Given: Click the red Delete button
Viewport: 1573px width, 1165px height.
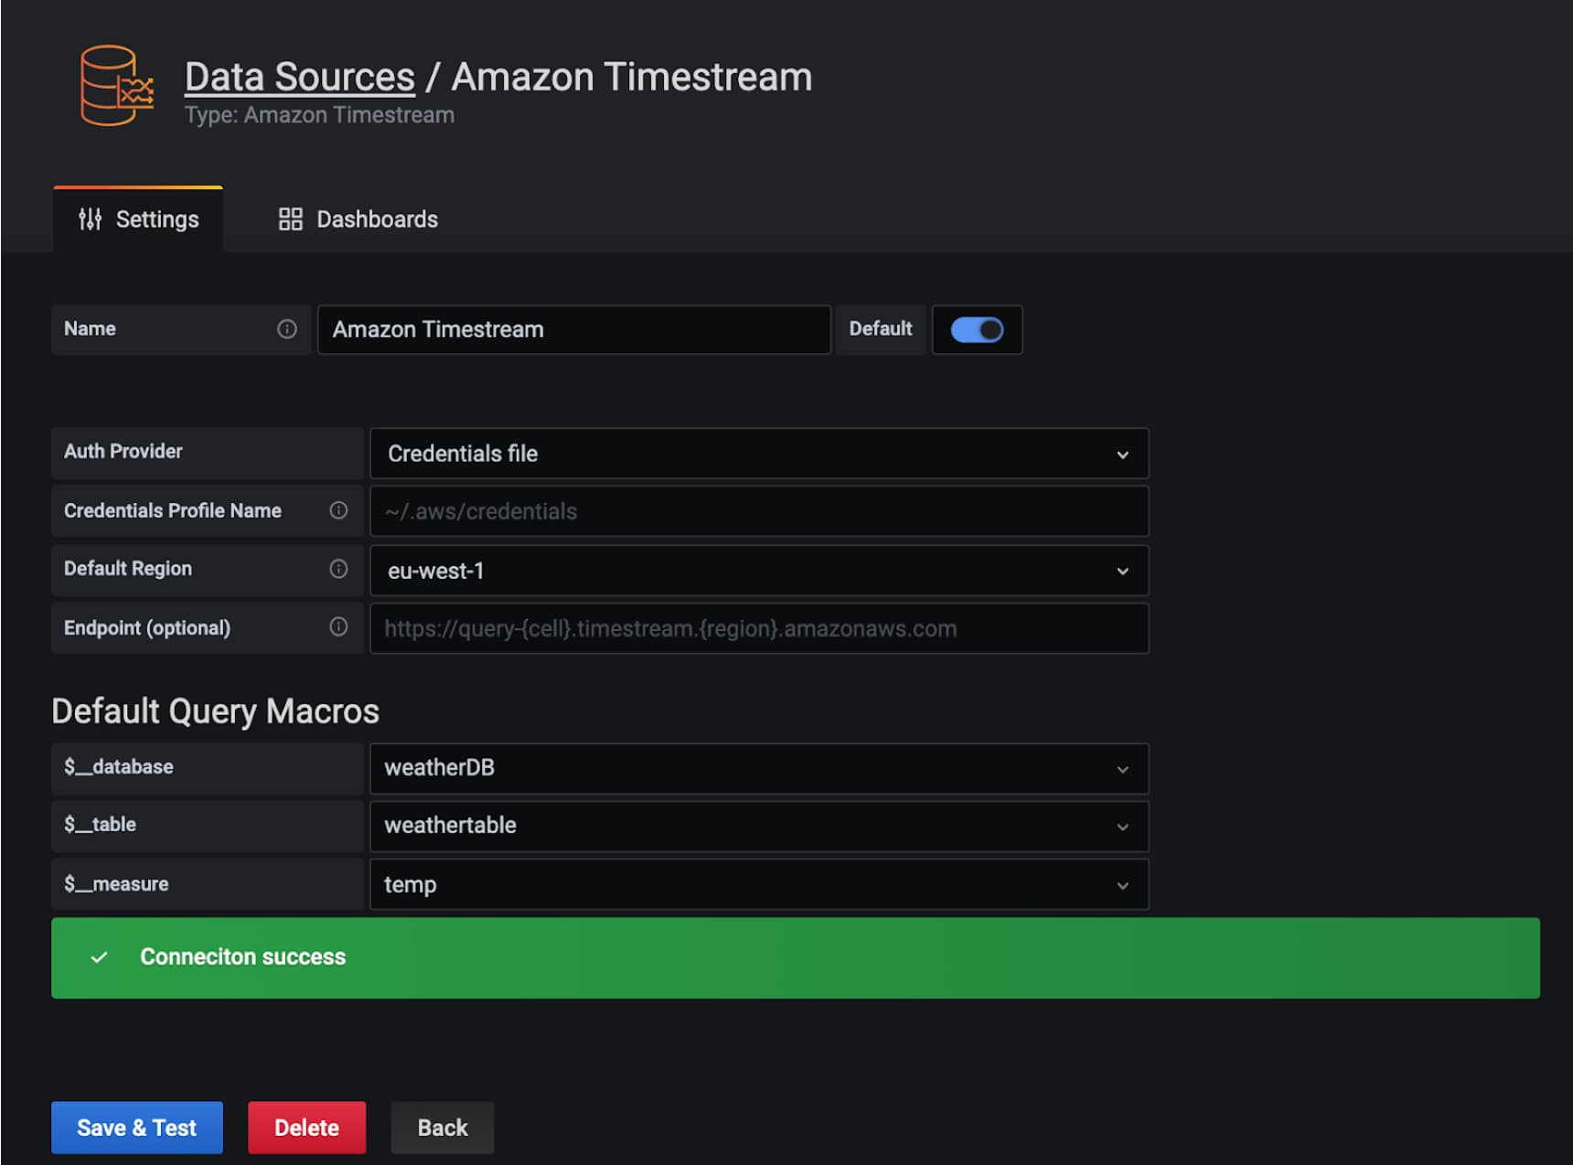Looking at the screenshot, I should click(x=307, y=1128).
